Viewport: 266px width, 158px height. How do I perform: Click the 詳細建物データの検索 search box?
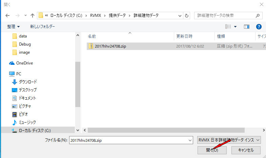point(225,16)
